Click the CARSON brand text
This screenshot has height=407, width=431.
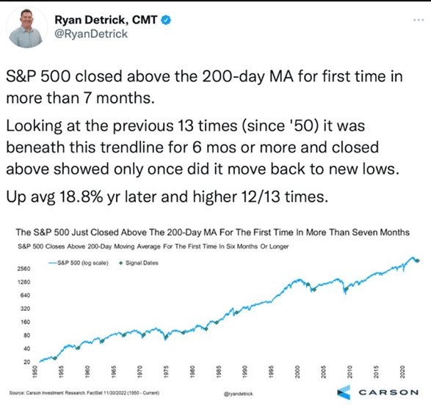point(388,392)
